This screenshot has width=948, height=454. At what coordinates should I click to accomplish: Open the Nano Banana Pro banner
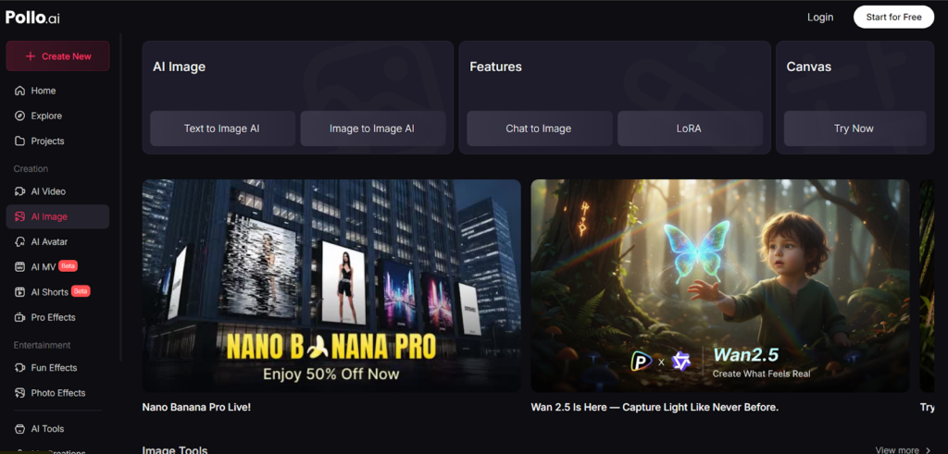(331, 285)
